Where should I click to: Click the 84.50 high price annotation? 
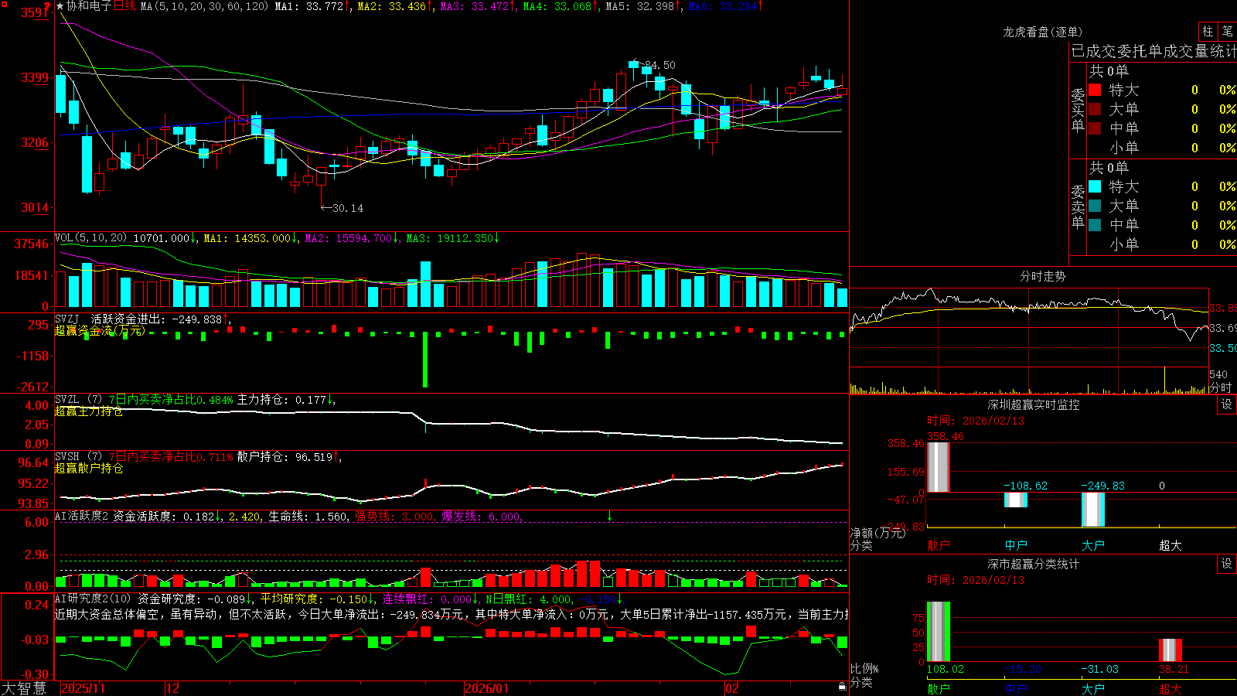coord(659,66)
